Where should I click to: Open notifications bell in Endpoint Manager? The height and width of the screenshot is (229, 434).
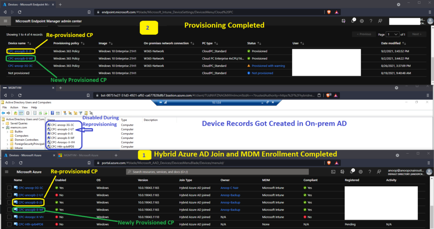tap(353, 21)
